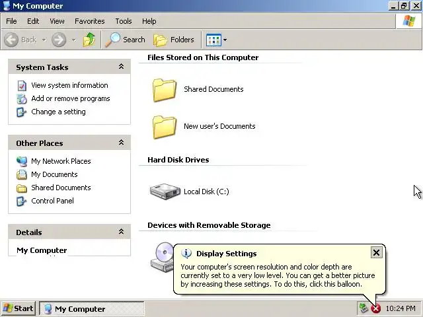The image size is (423, 317).
Task: Click the Windows flag logo in menu bar
Action: point(409,20)
